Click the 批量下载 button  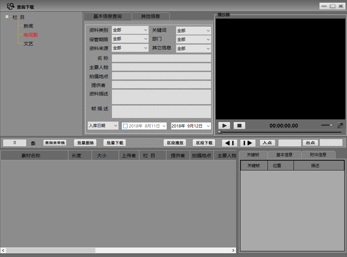[x=115, y=143]
